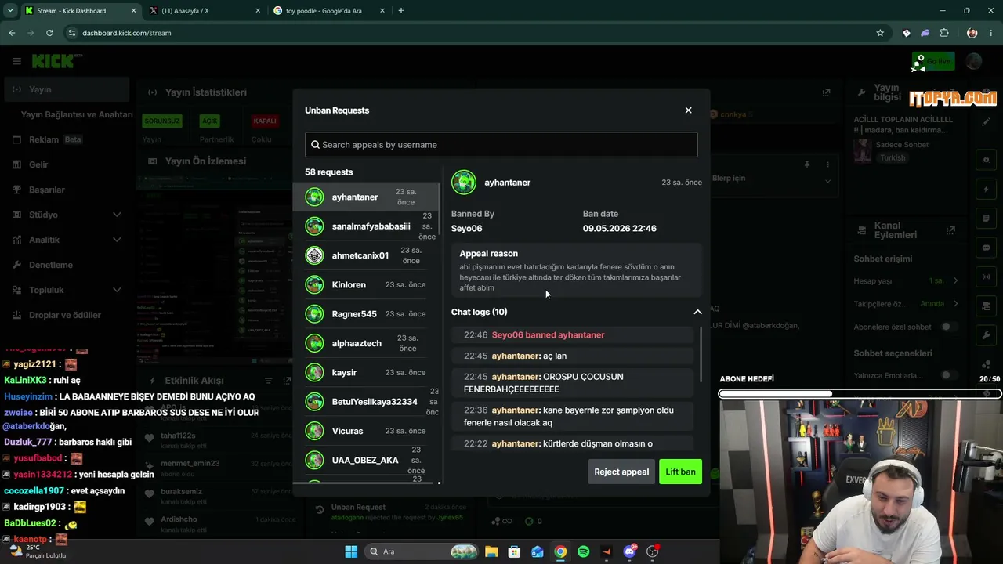Click ayhantaner's avatar in detail header
The width and height of the screenshot is (1003, 564).
click(464, 183)
